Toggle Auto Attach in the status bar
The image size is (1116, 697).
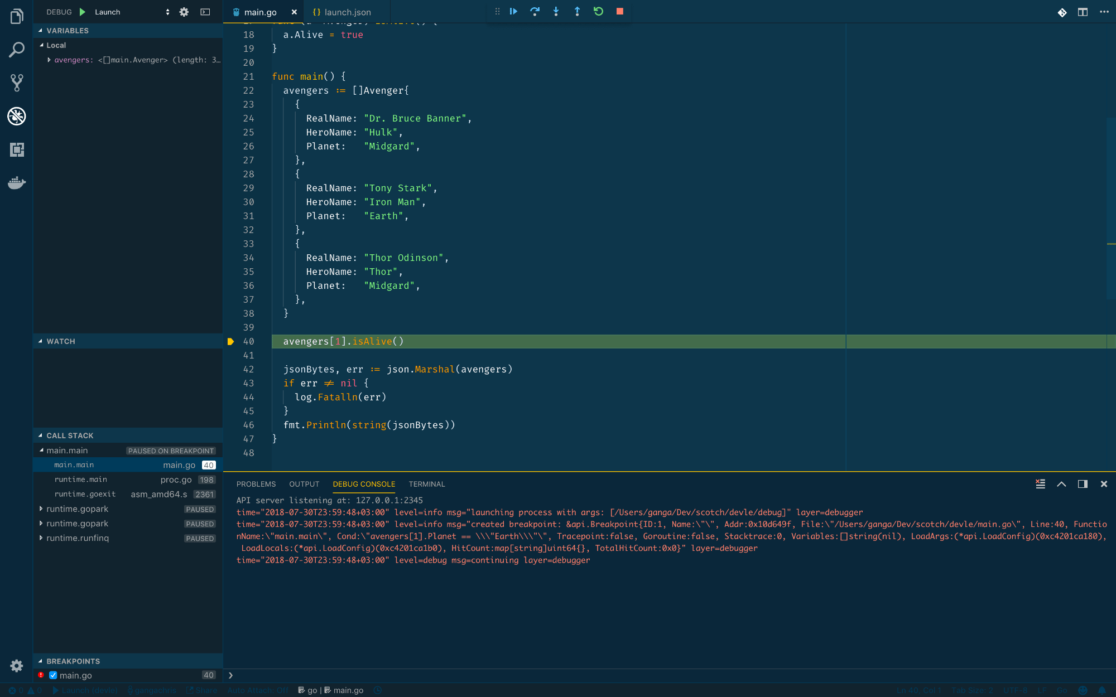[x=257, y=690]
